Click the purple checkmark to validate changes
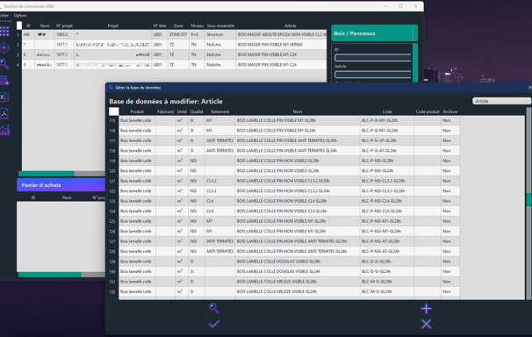 pyautogui.click(x=213, y=324)
